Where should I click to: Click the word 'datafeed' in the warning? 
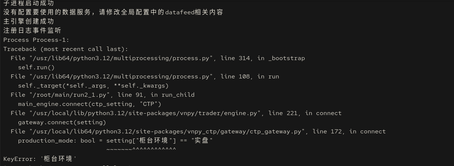coord(180,12)
